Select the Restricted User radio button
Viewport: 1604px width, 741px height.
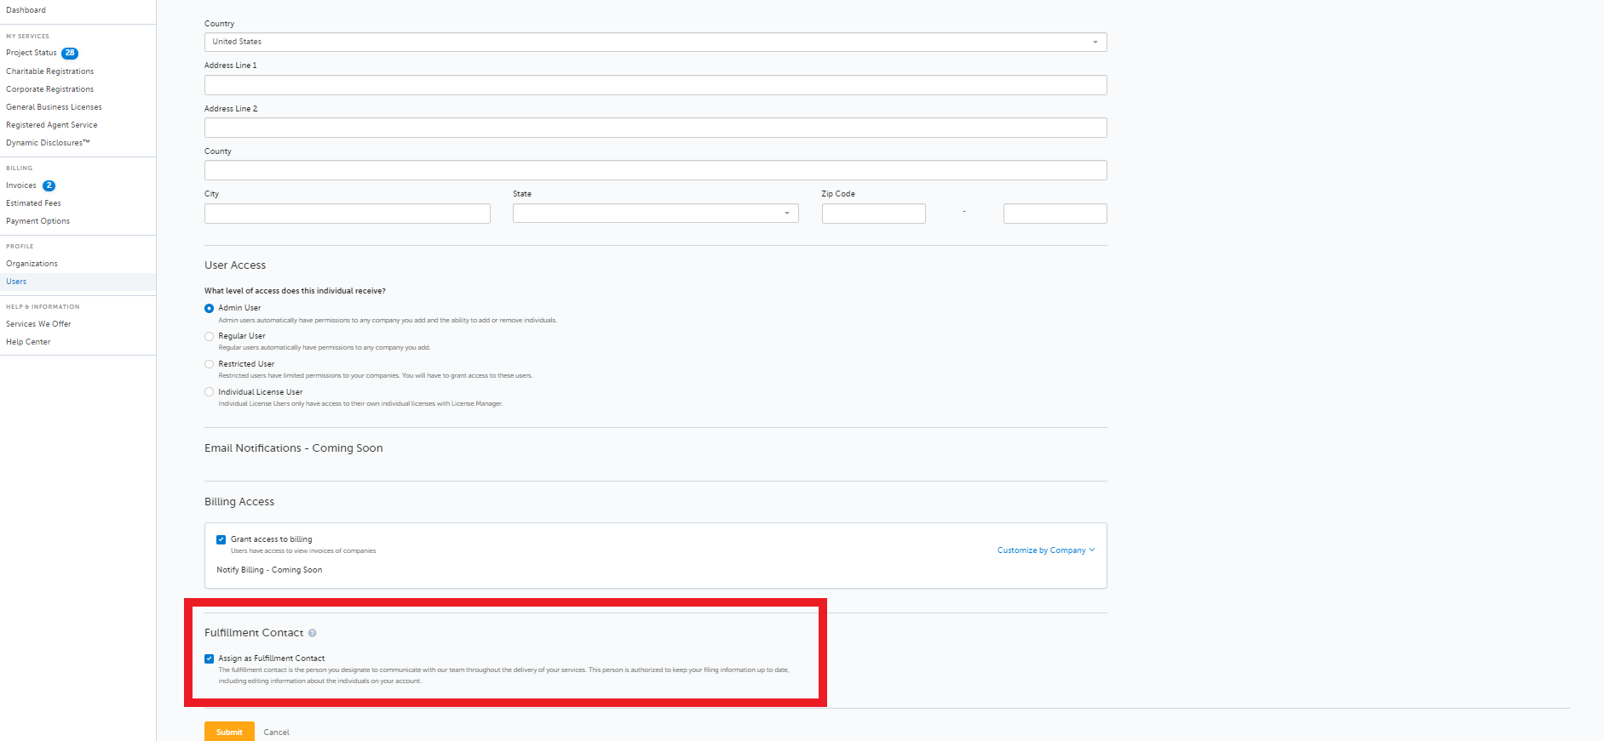pyautogui.click(x=210, y=364)
